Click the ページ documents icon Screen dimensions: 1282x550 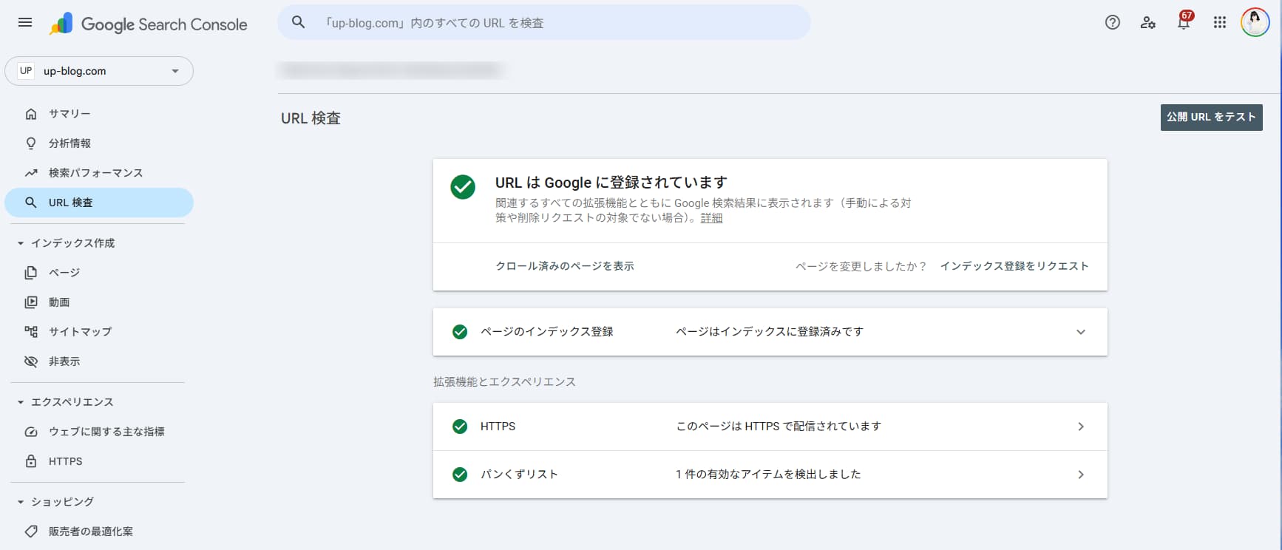coord(31,273)
